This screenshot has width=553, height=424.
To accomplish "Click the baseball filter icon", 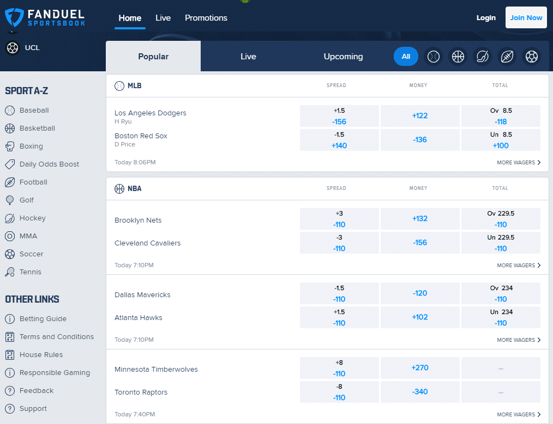I will (x=434, y=57).
